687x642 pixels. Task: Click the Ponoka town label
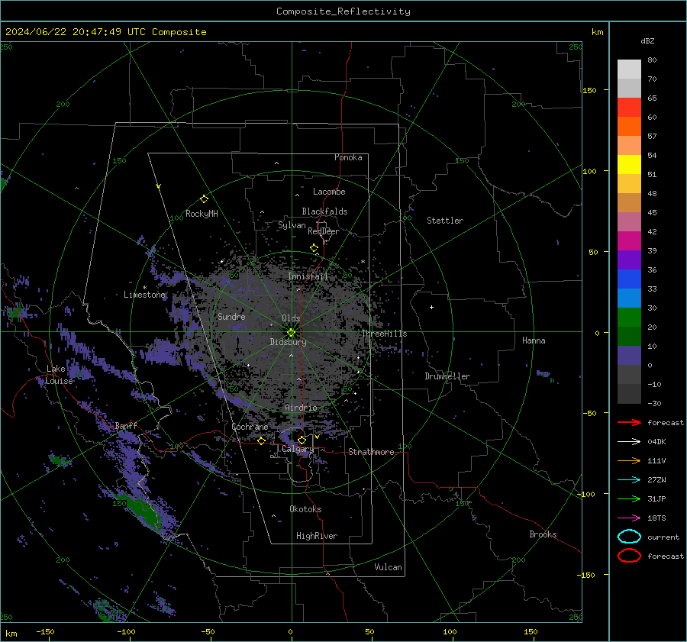tap(348, 157)
